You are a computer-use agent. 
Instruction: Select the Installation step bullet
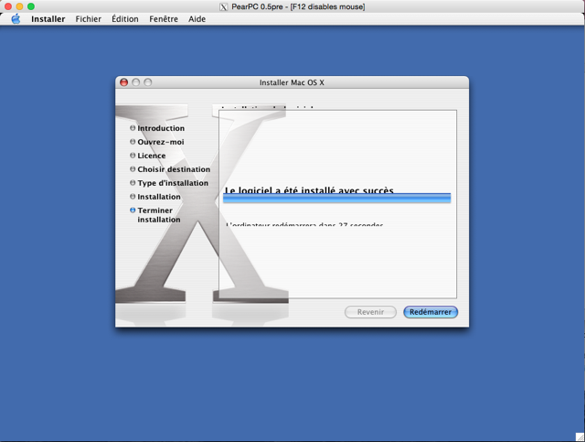point(133,196)
